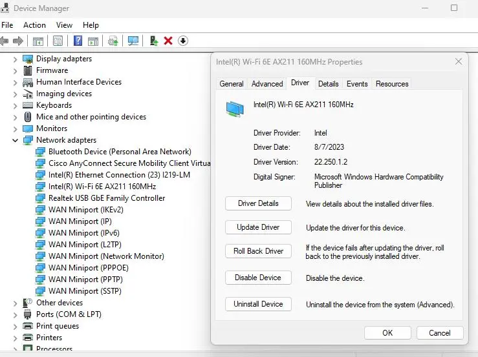478x357 pixels.
Task: Click the Update Driver button
Action: 258,227
